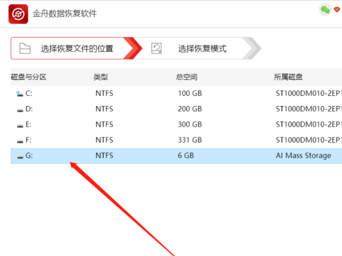
Task: Click the 类型 column header
Action: click(100, 77)
